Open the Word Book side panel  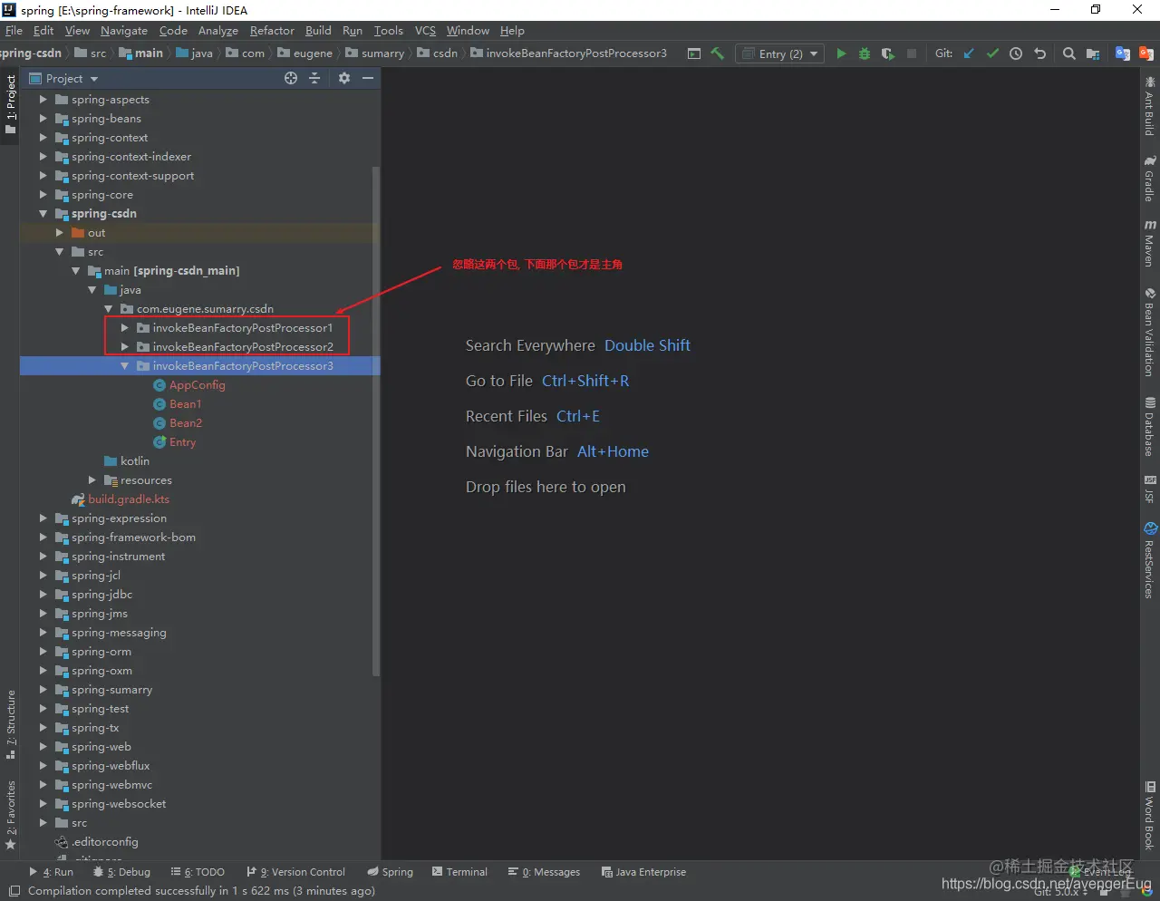click(x=1149, y=815)
